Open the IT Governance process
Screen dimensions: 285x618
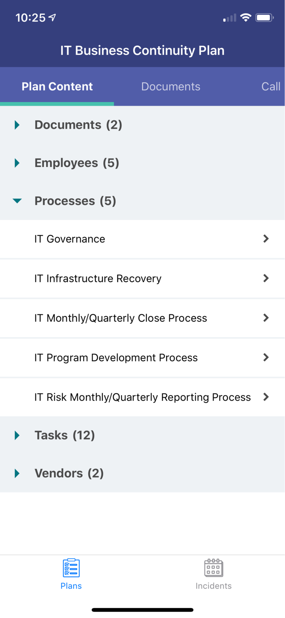coord(70,239)
